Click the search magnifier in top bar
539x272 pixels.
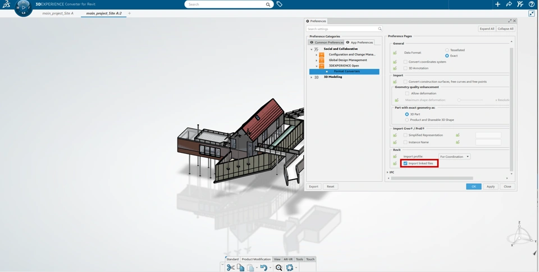point(268,4)
